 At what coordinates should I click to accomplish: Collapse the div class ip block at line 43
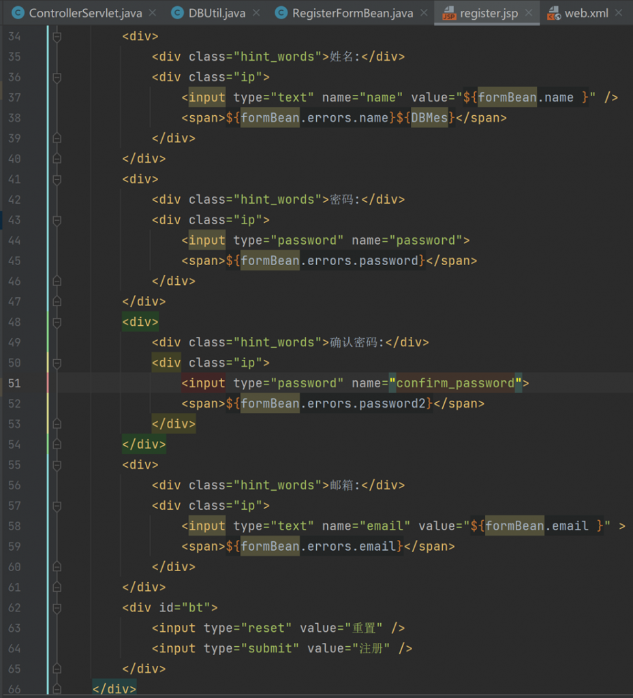point(57,220)
